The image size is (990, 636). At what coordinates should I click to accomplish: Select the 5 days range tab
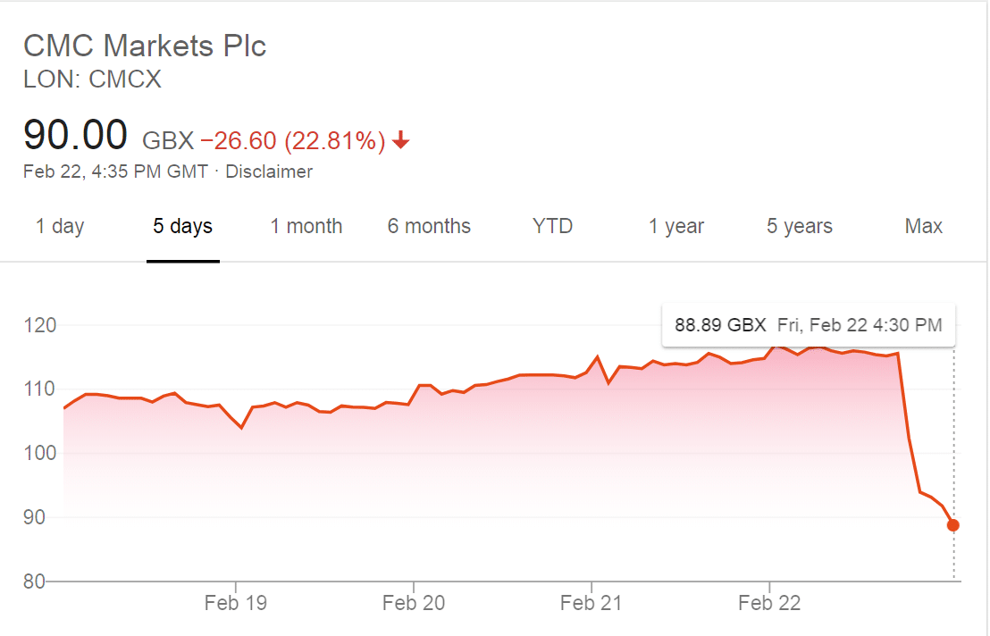[x=183, y=226]
